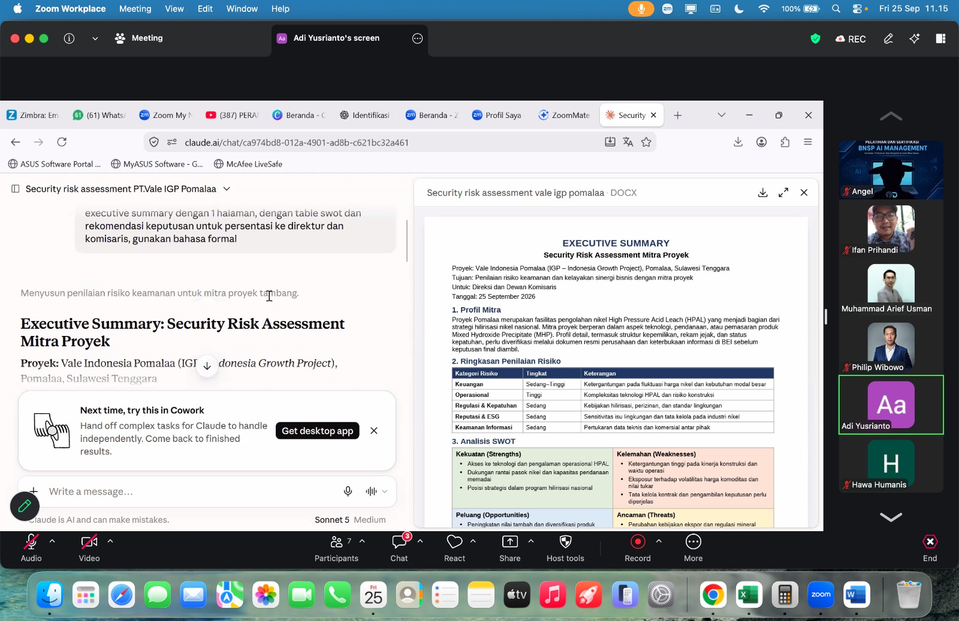The height and width of the screenshot is (621, 959).
Task: Expand audio options arrow next to Audio
Action: [x=52, y=541]
